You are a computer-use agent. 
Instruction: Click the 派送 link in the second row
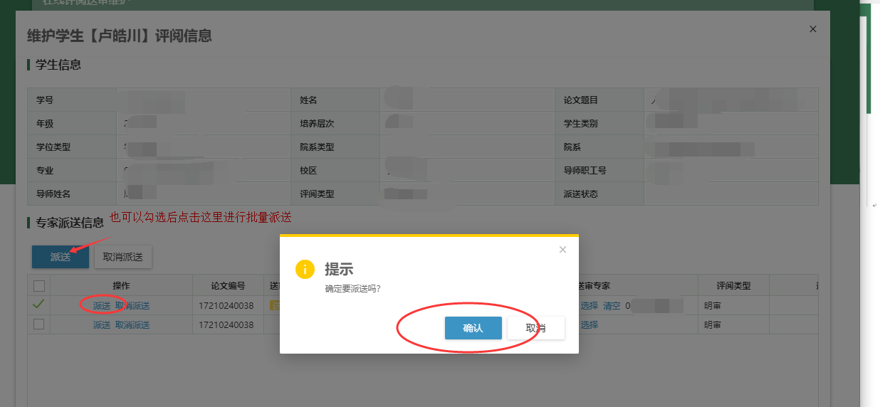tap(102, 325)
